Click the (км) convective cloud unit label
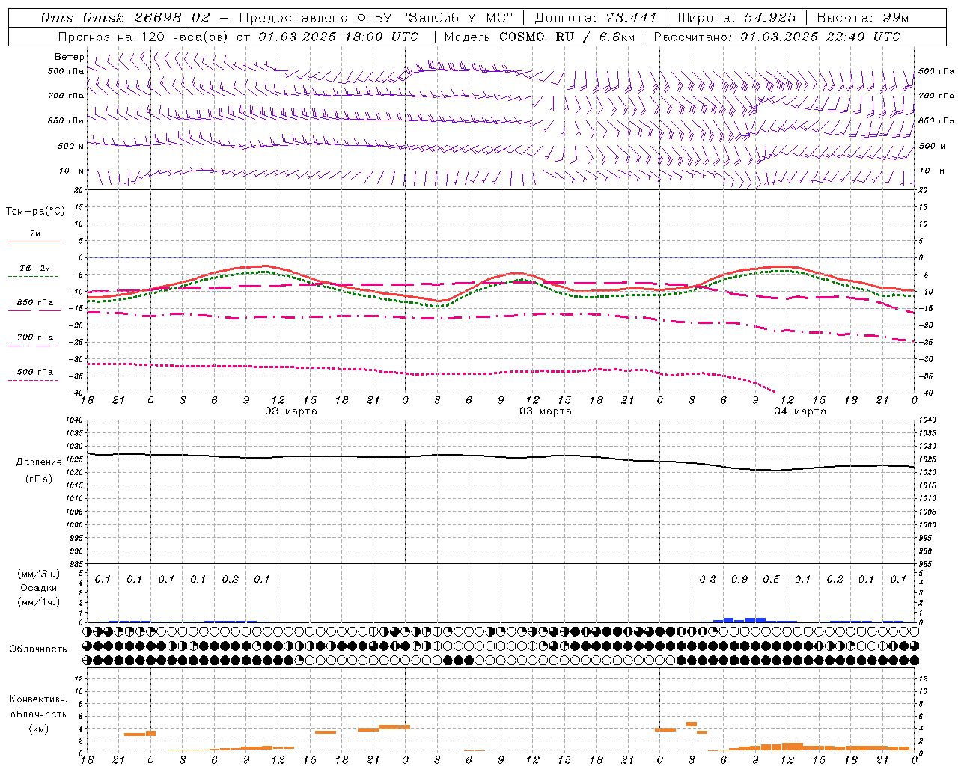Screen dimensions: 958x766 [x=38, y=729]
